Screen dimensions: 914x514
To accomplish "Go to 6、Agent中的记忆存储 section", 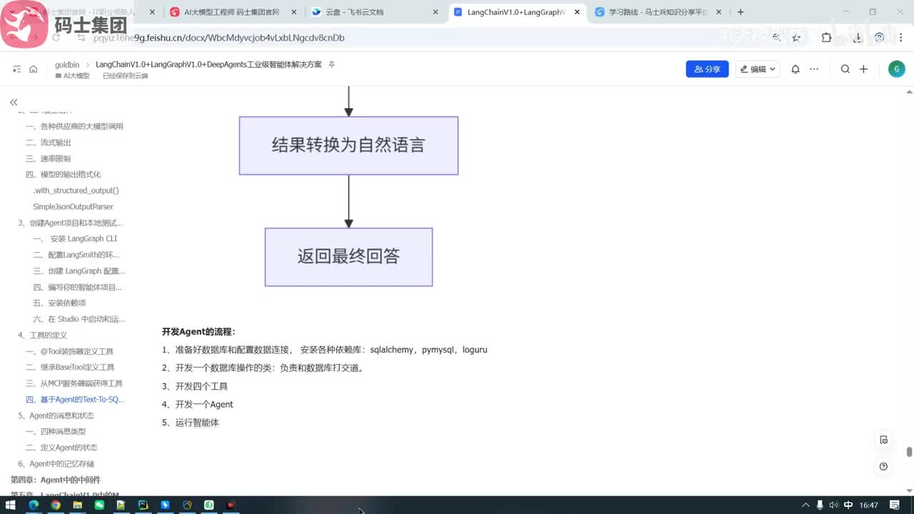I will coord(56,463).
